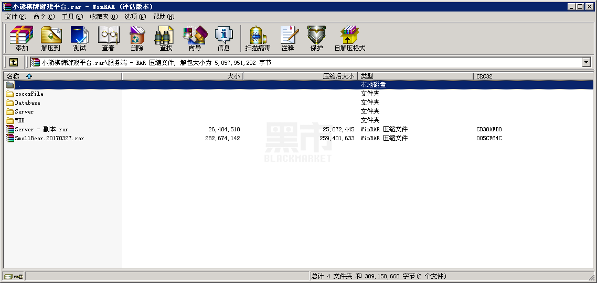Click the WinRAR title bar app icon
Image resolution: width=597 pixels, height=283 pixels.
pyautogui.click(x=6, y=7)
